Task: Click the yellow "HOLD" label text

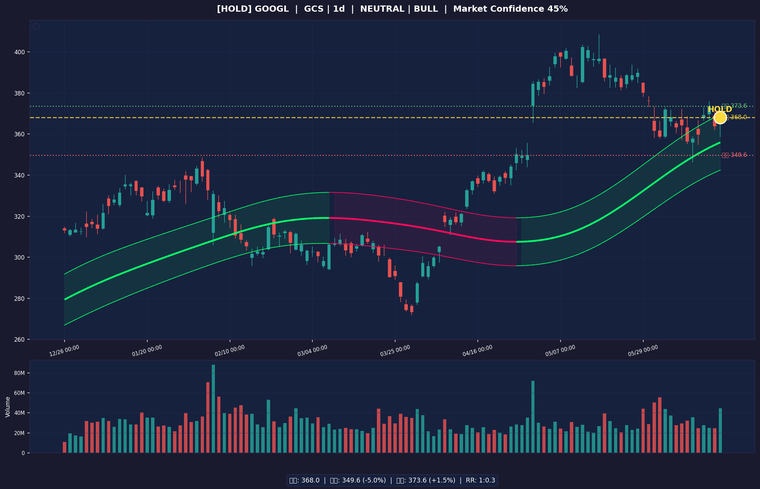Action: [x=720, y=110]
